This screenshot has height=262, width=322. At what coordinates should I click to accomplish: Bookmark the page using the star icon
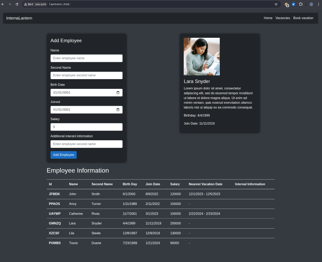pyautogui.click(x=276, y=4)
